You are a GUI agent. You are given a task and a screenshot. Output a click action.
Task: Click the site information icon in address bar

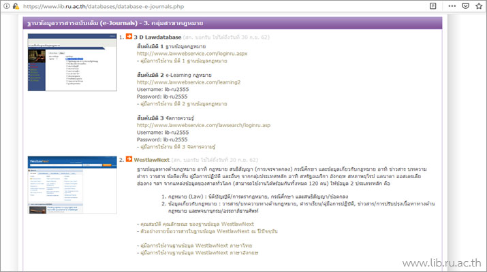pos(5,5)
